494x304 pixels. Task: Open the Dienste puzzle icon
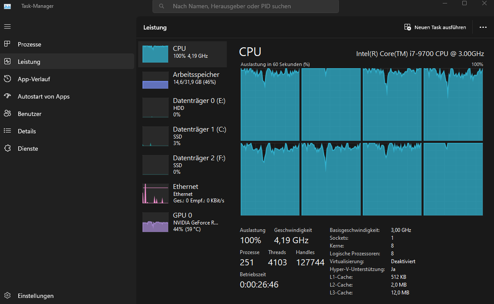[x=7, y=149]
